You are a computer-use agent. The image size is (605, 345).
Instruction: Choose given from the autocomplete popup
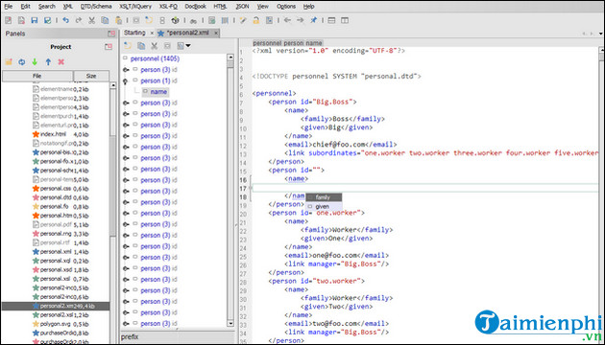coord(324,206)
